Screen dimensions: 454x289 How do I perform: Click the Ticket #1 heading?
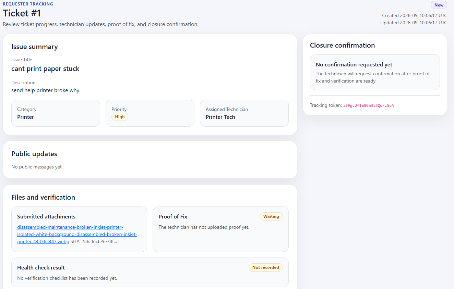(x=22, y=13)
